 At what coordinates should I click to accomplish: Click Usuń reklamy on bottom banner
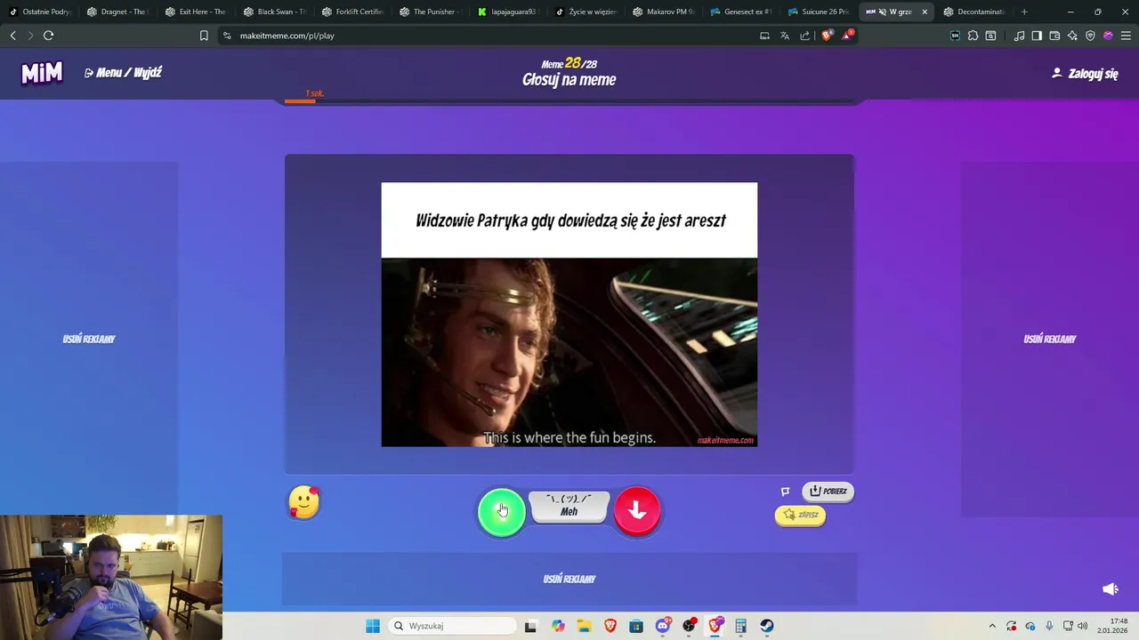tap(569, 579)
